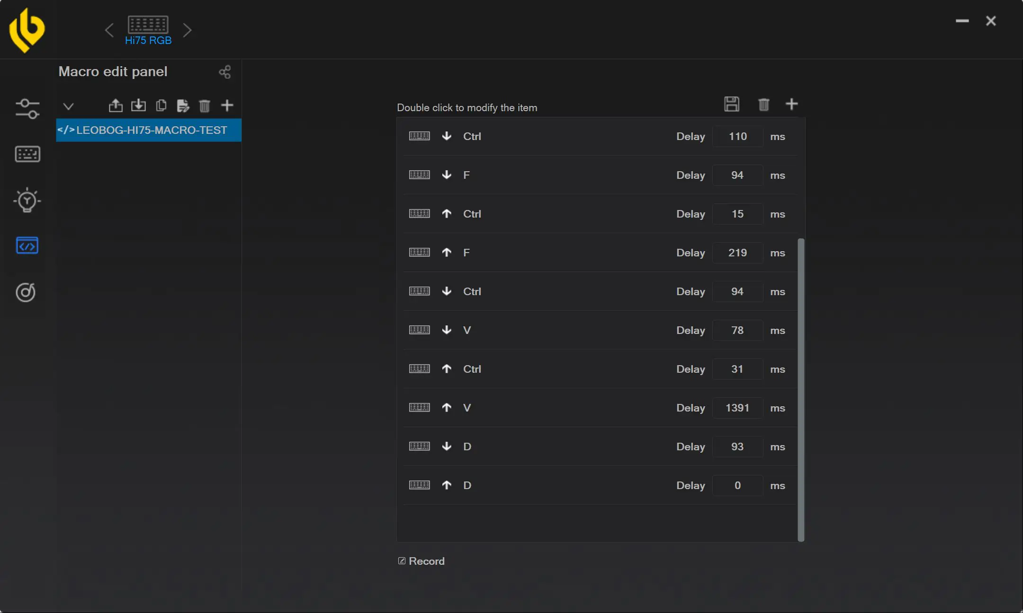Select the LEOBOG-HI75-MACRO-TEST macro
1023x613 pixels.
tap(149, 130)
